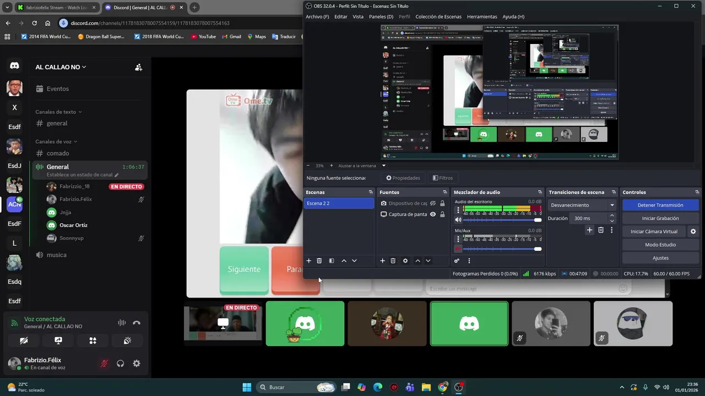
Task: Open Colección de Escenas menu
Action: click(x=438, y=16)
